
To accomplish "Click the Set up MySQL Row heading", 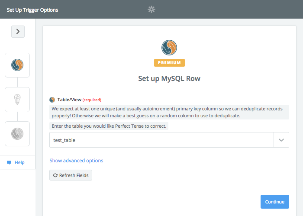I will click(169, 78).
